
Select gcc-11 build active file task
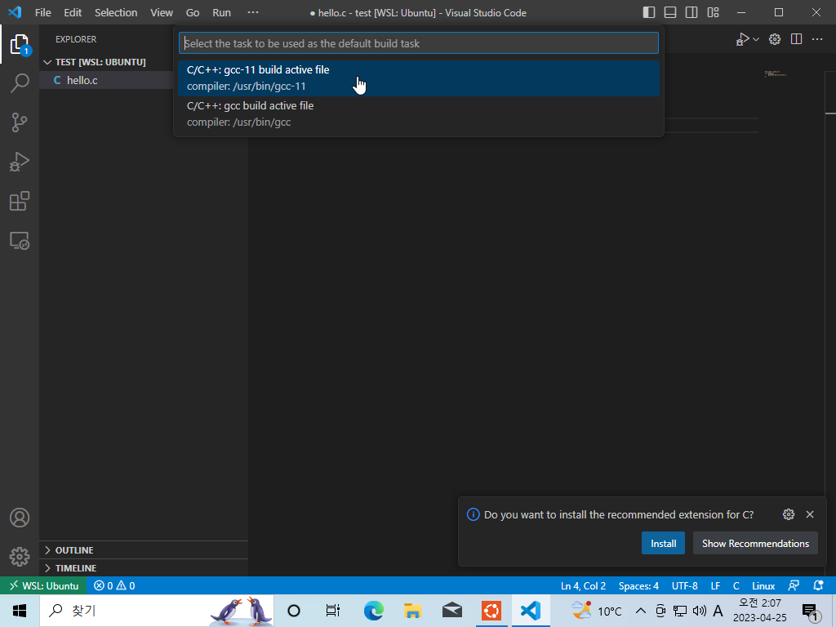(x=419, y=78)
